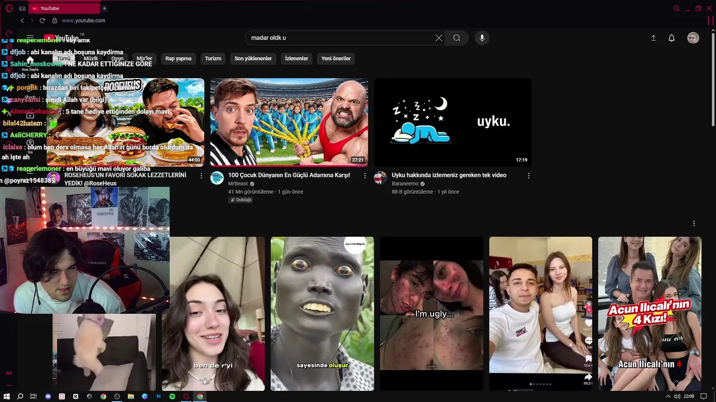
Task: Open File Explorer from taskbar
Action: pos(131,396)
